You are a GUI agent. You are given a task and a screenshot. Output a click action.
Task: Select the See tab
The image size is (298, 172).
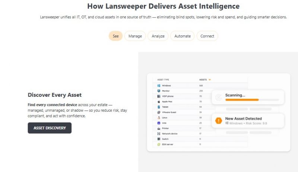(x=115, y=36)
